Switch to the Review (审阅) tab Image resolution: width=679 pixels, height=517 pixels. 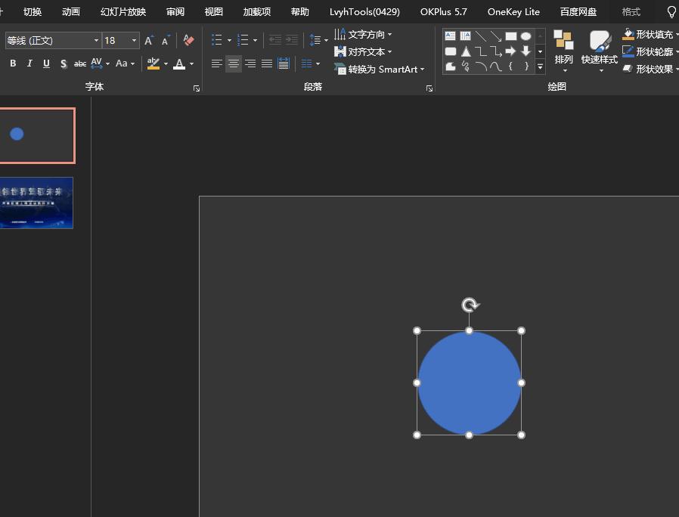pos(175,11)
